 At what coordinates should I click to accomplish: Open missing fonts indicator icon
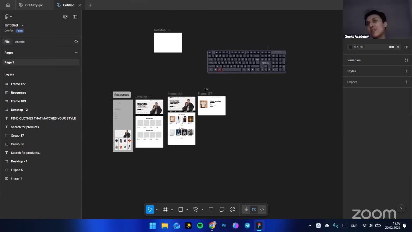coord(65,17)
